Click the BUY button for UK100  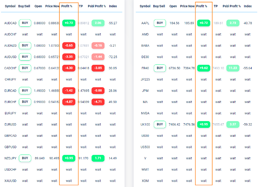click(x=160, y=124)
